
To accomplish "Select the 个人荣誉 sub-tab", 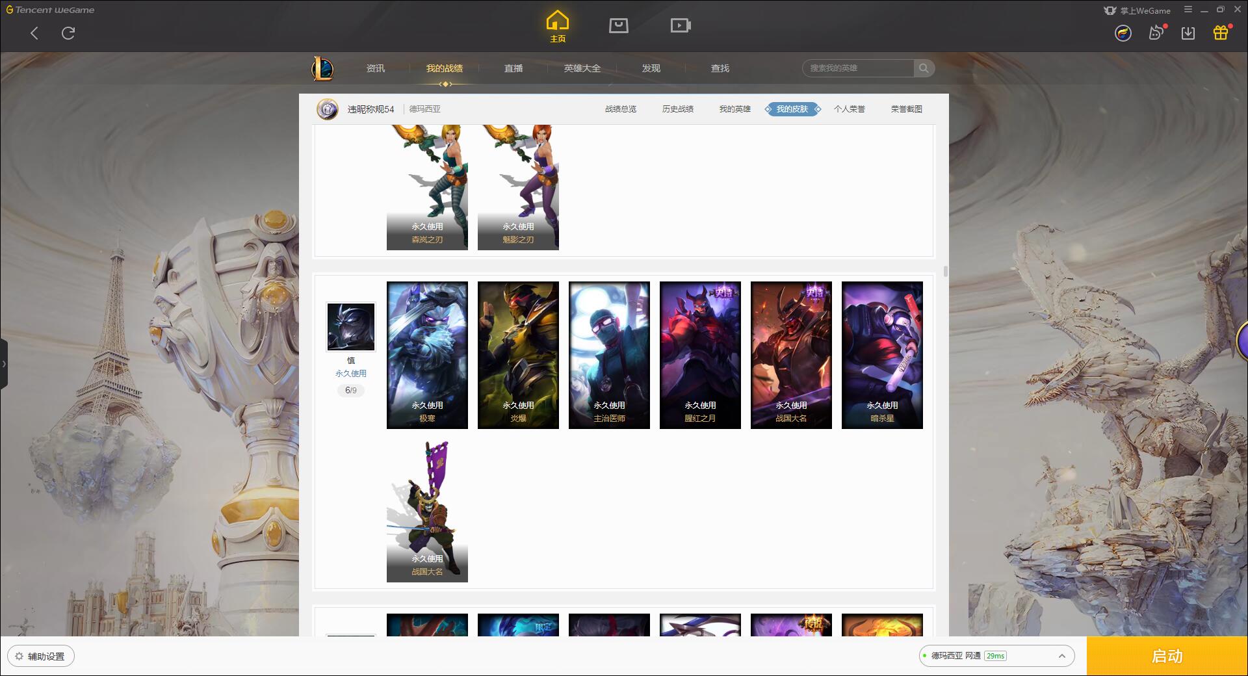I will point(850,109).
